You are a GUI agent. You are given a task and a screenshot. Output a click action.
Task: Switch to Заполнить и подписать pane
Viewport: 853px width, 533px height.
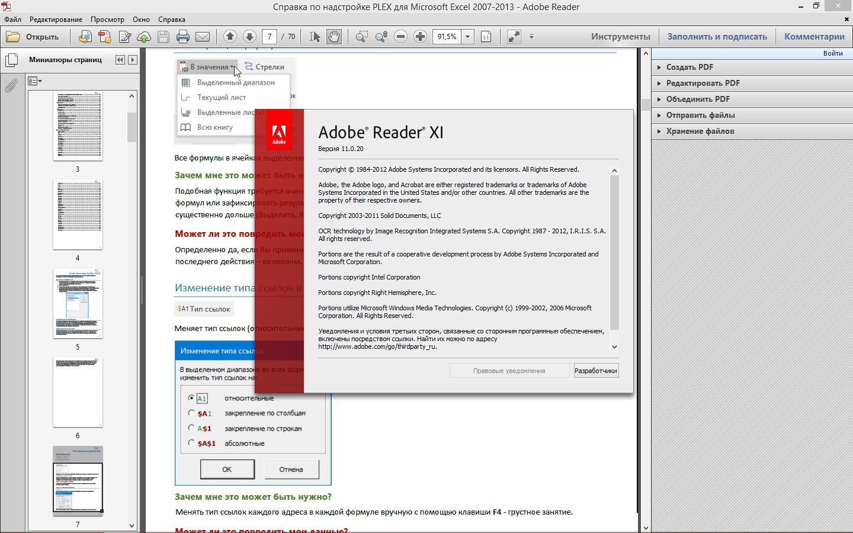click(717, 37)
